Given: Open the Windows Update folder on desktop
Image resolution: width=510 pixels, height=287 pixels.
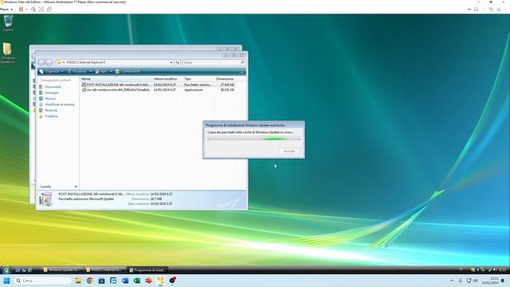Looking at the screenshot, I should 7,53.
